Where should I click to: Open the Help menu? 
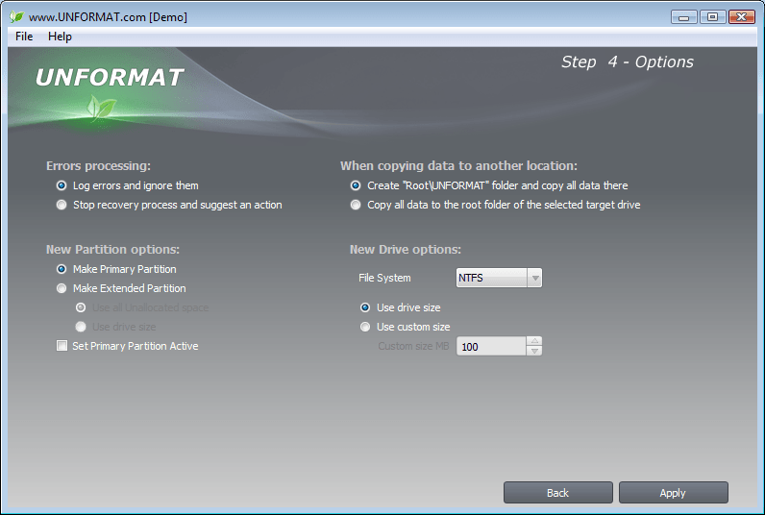60,37
